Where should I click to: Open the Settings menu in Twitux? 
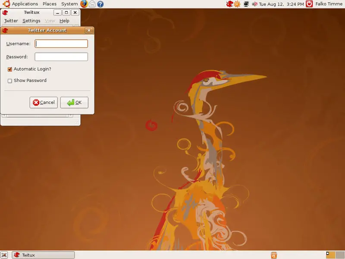tap(31, 21)
